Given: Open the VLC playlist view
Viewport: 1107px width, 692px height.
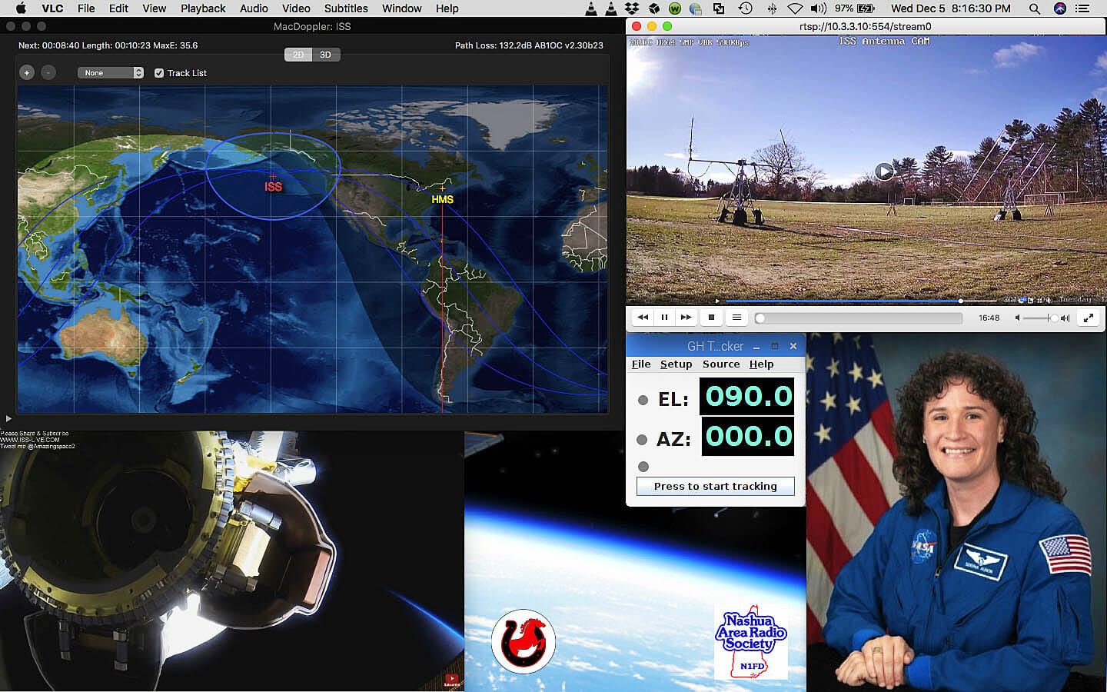Looking at the screenshot, I should pos(736,317).
